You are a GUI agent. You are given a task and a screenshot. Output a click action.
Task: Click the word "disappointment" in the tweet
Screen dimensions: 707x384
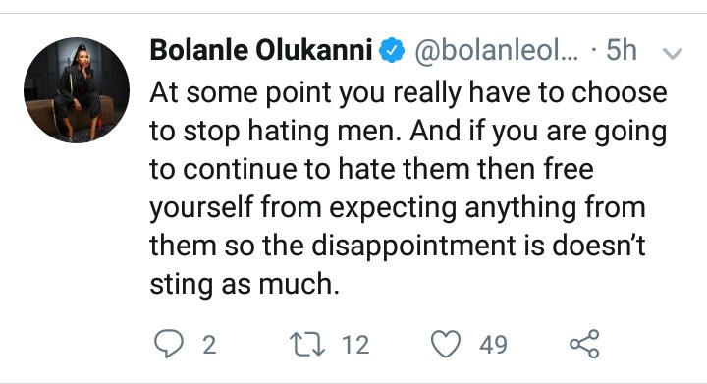(413, 247)
